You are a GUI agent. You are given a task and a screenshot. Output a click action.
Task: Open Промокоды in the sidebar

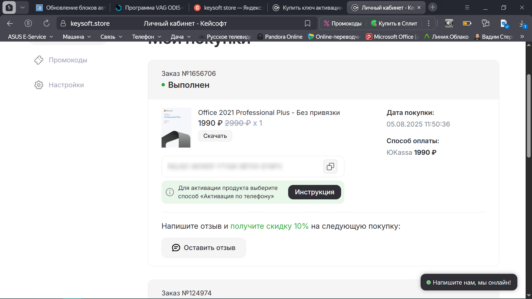[68, 60]
